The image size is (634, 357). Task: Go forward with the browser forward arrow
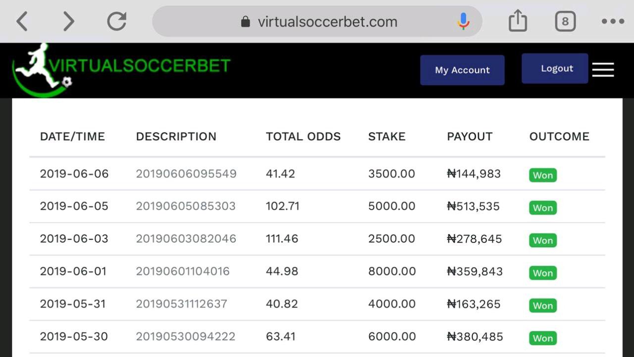68,21
